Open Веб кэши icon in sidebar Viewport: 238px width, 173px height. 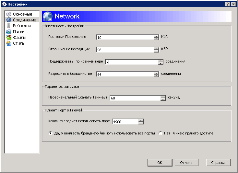9,26
